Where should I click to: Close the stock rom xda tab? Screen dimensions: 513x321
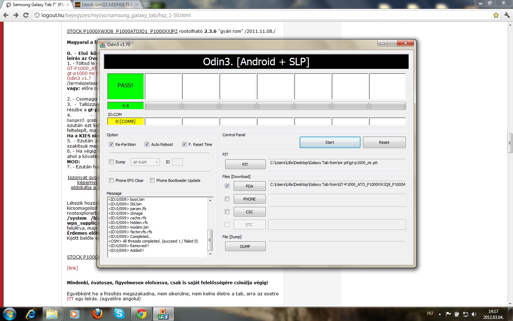(x=137, y=5)
